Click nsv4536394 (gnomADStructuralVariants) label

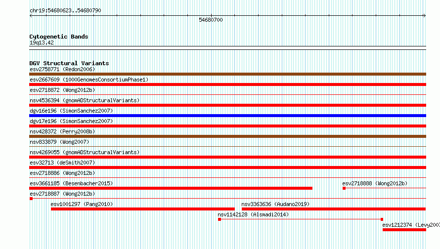tap(85, 100)
